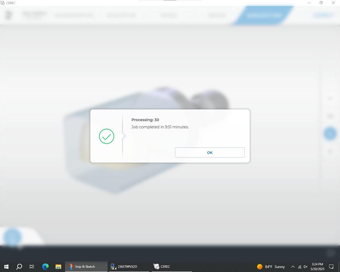This screenshot has height=272, width=340.
Task: Restore down the CEREC window
Action: pyautogui.click(x=321, y=3)
